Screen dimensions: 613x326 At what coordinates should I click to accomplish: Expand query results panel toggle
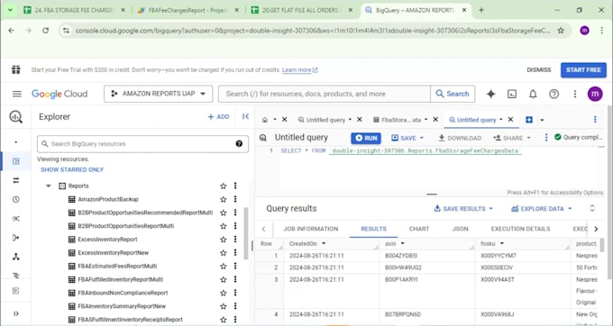[592, 209]
